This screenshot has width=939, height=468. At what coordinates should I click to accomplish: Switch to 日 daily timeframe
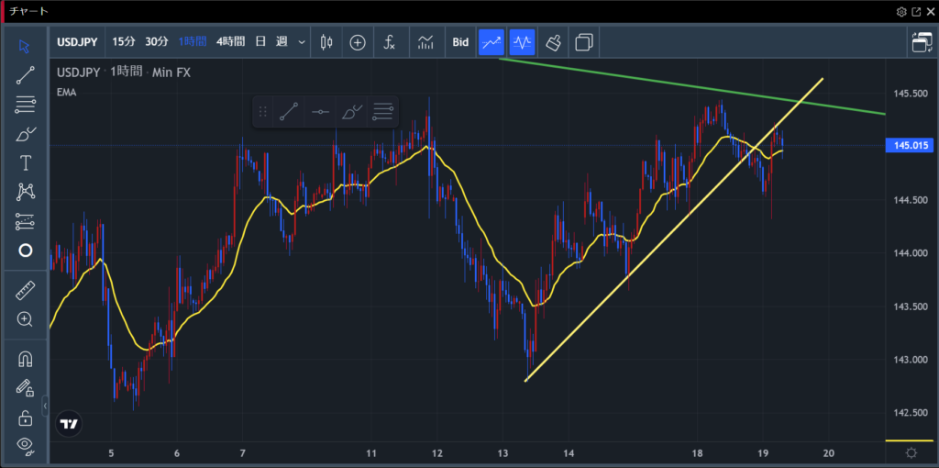point(260,42)
